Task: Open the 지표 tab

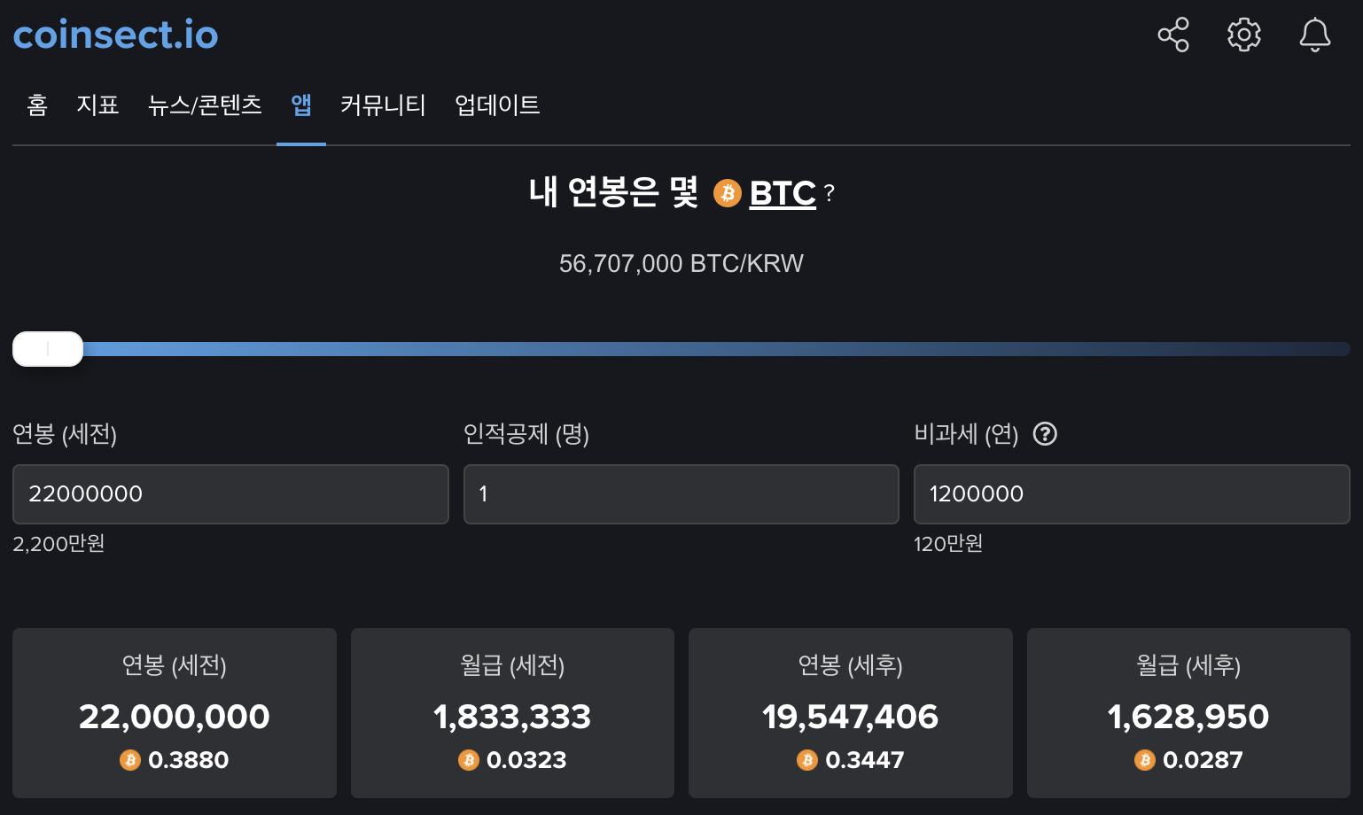Action: point(97,105)
